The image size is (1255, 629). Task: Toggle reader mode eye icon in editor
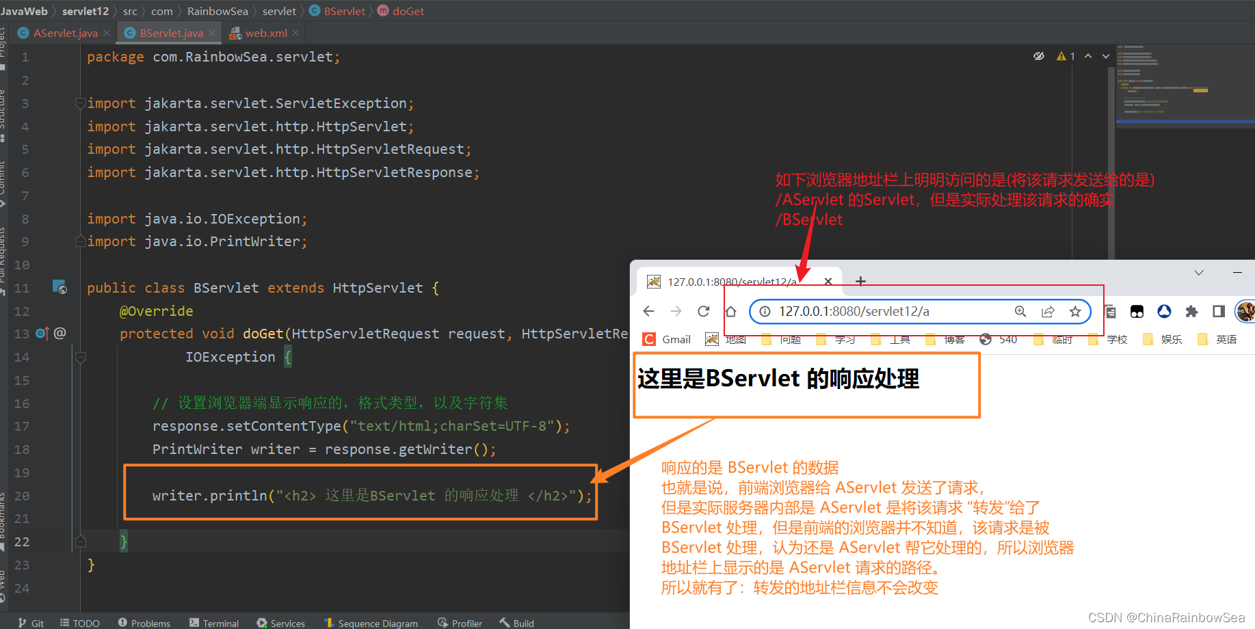point(1039,56)
